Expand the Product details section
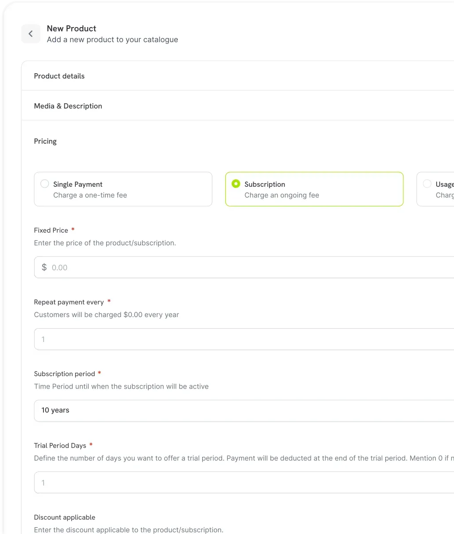Screen dimensions: 454x534 (59, 76)
